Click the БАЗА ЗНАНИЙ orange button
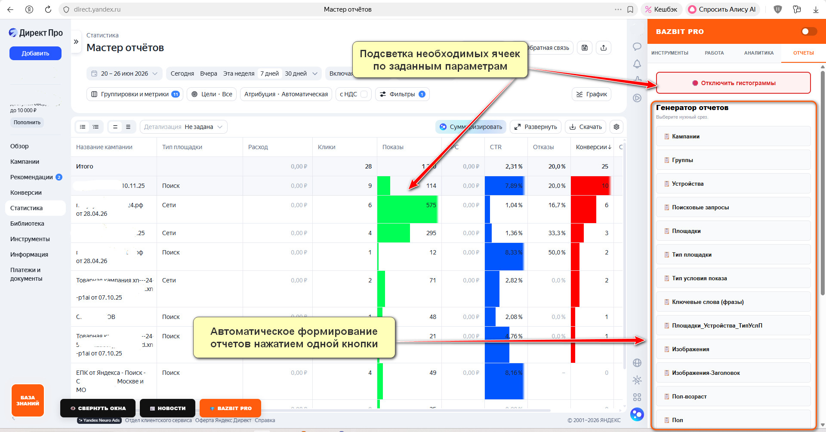 [28, 400]
